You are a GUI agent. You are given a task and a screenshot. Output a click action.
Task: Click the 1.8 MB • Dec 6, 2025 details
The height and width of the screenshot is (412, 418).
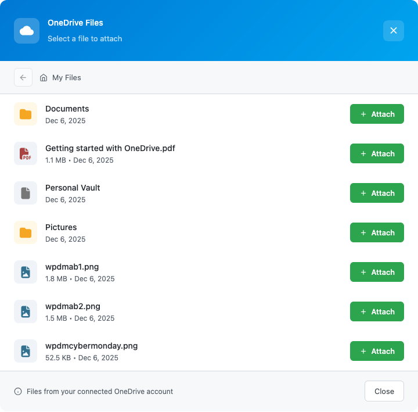[x=80, y=278]
